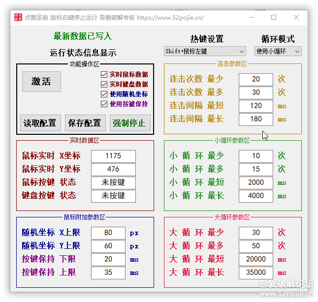Click the 功能操作区 group title
The image size is (318, 302).
pos(84,64)
